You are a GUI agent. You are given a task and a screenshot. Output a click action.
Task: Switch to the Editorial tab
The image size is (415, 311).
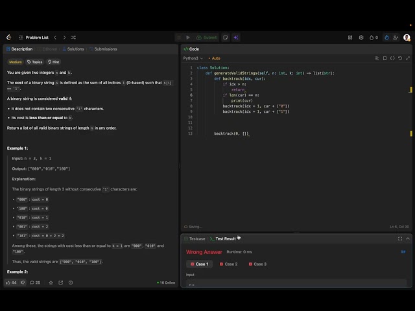pyautogui.click(x=47, y=49)
